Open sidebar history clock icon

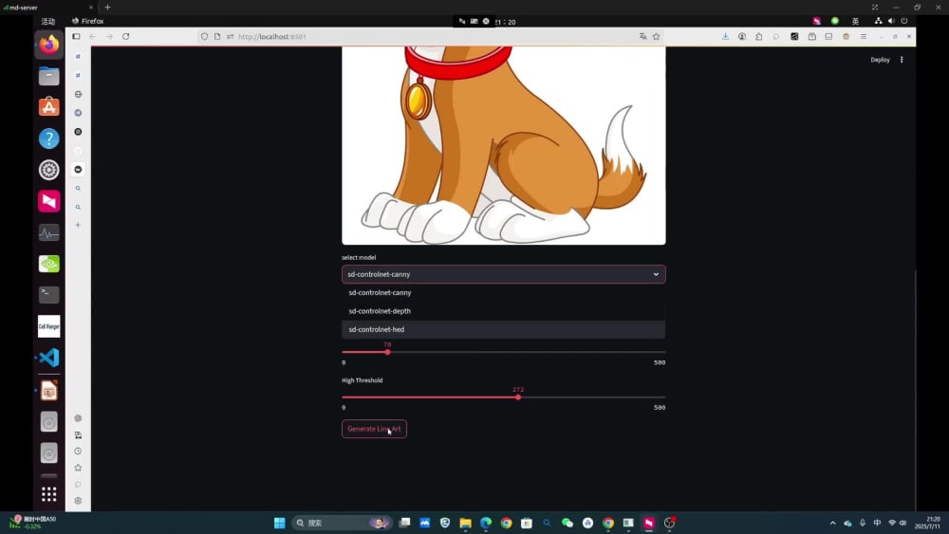pos(78,451)
